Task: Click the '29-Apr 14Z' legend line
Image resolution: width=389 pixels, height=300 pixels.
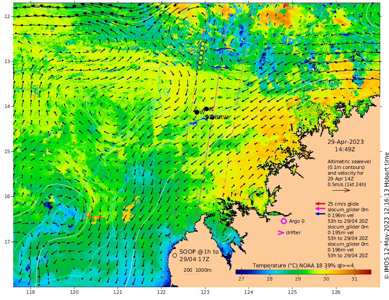Action: pos(341,179)
